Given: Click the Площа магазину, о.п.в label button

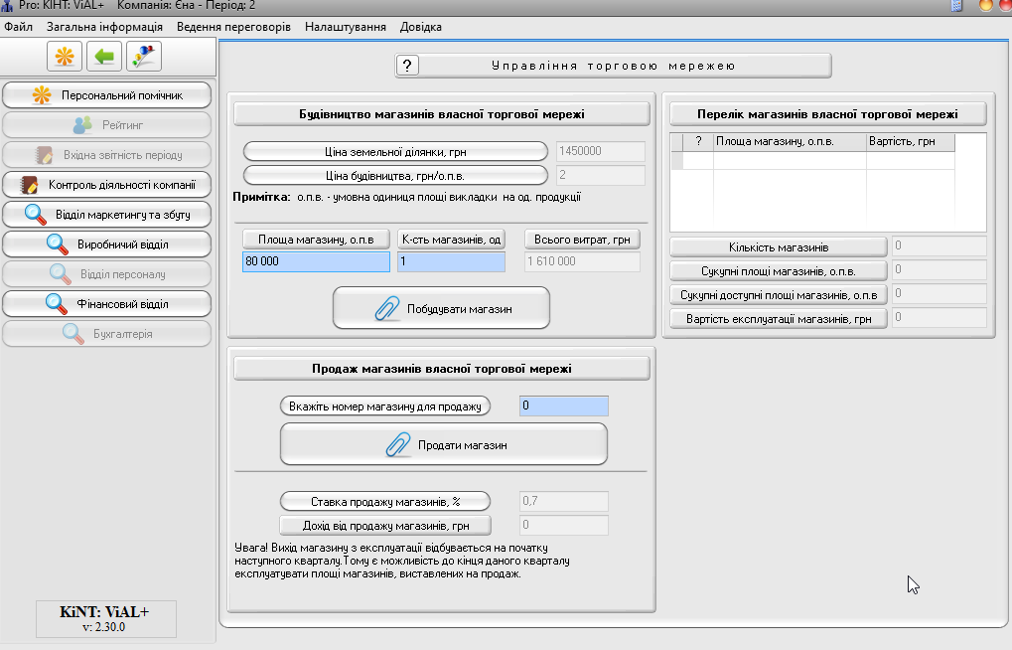Looking at the screenshot, I should (x=316, y=240).
